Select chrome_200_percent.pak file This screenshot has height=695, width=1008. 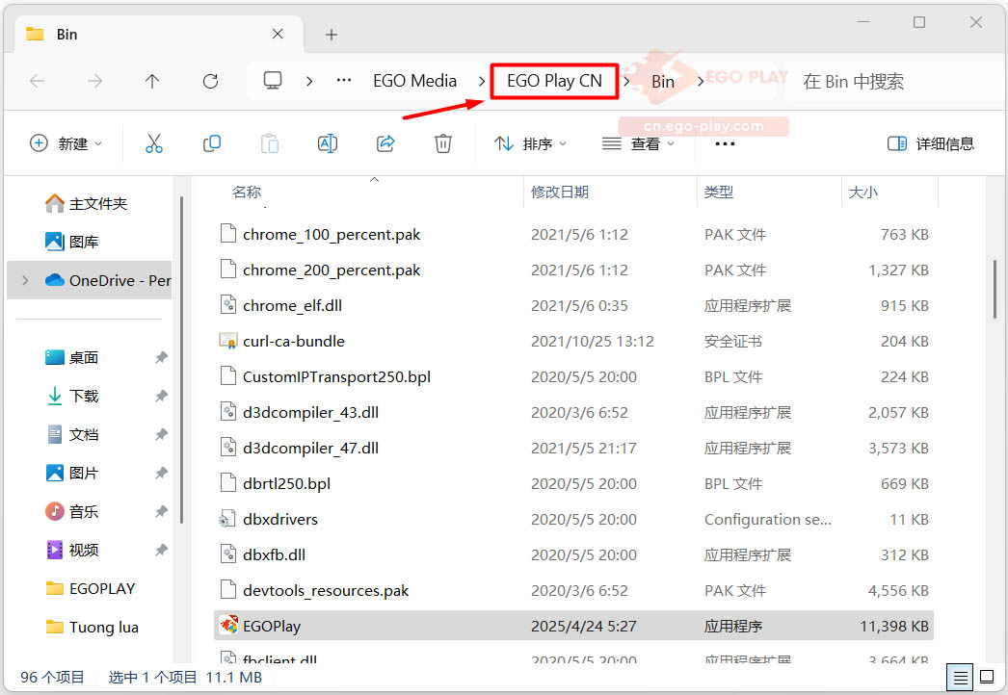point(573,270)
